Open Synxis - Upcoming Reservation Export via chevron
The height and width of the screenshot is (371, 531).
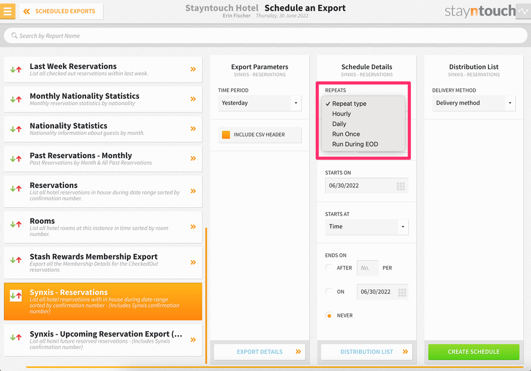point(193,339)
